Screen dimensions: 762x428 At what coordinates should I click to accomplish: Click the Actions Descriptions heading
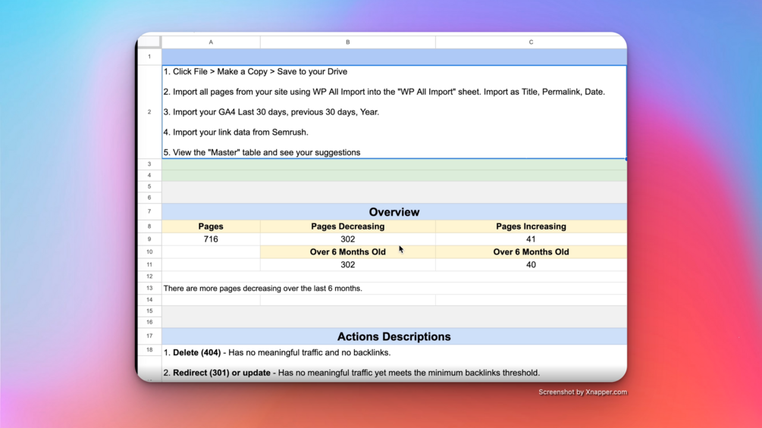[394, 336]
